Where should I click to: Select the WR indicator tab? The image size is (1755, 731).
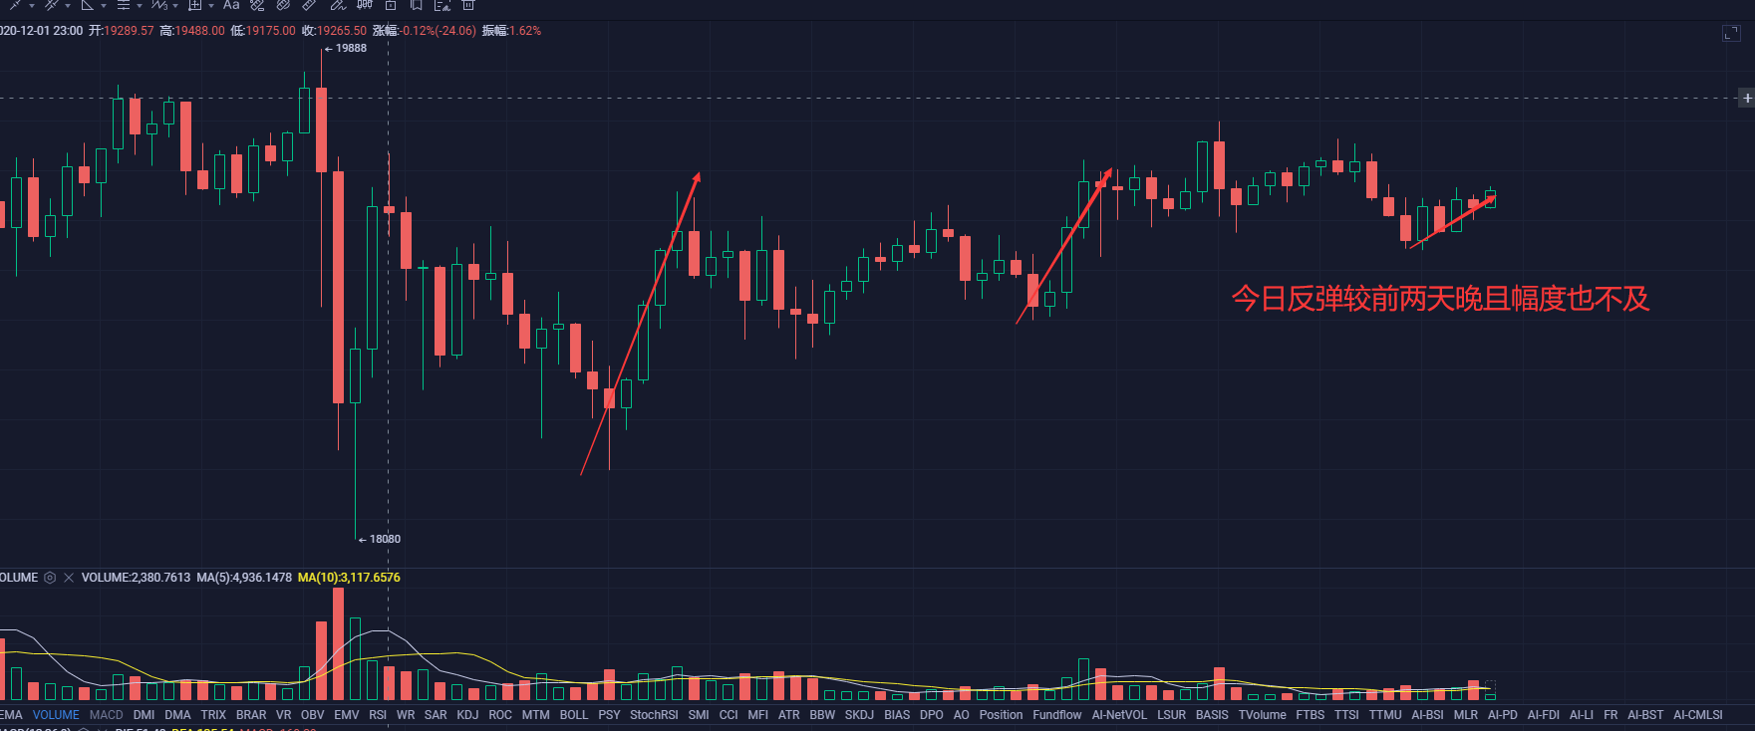406,715
